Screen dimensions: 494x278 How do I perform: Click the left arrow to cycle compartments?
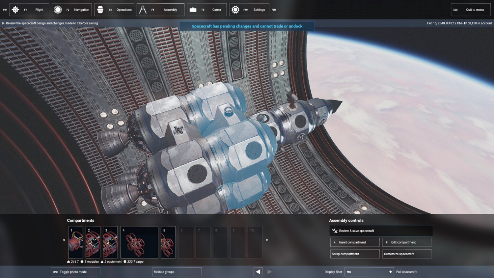click(258, 271)
